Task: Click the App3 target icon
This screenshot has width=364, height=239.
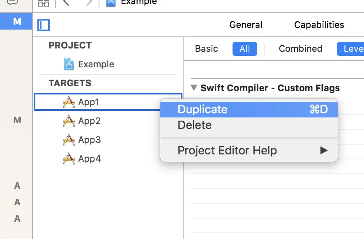Action: [x=69, y=140]
